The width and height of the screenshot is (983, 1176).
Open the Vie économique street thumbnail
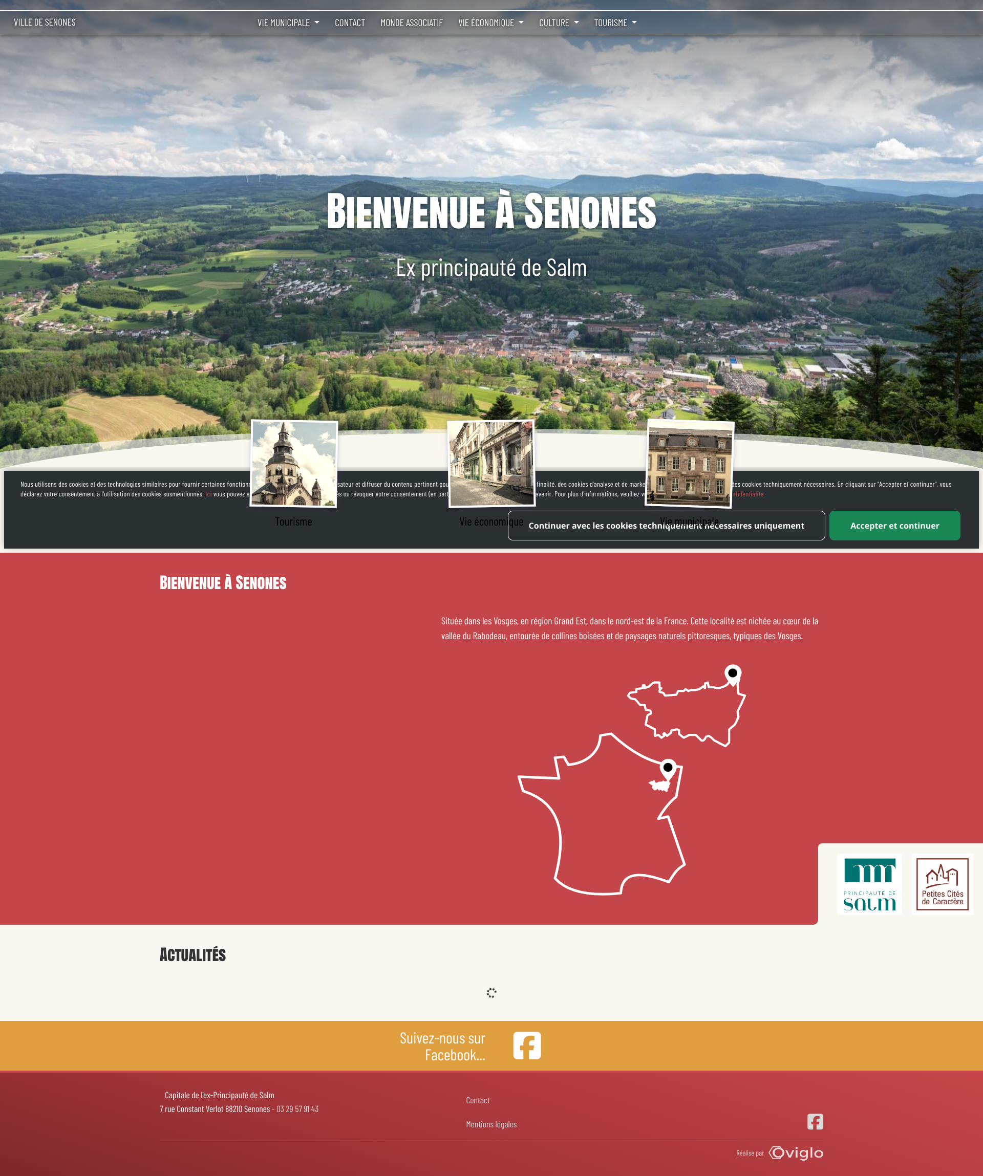click(x=491, y=464)
